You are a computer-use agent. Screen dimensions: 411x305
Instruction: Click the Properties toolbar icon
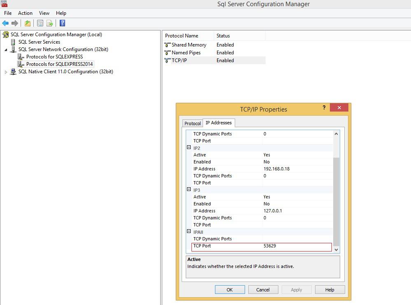40,23
